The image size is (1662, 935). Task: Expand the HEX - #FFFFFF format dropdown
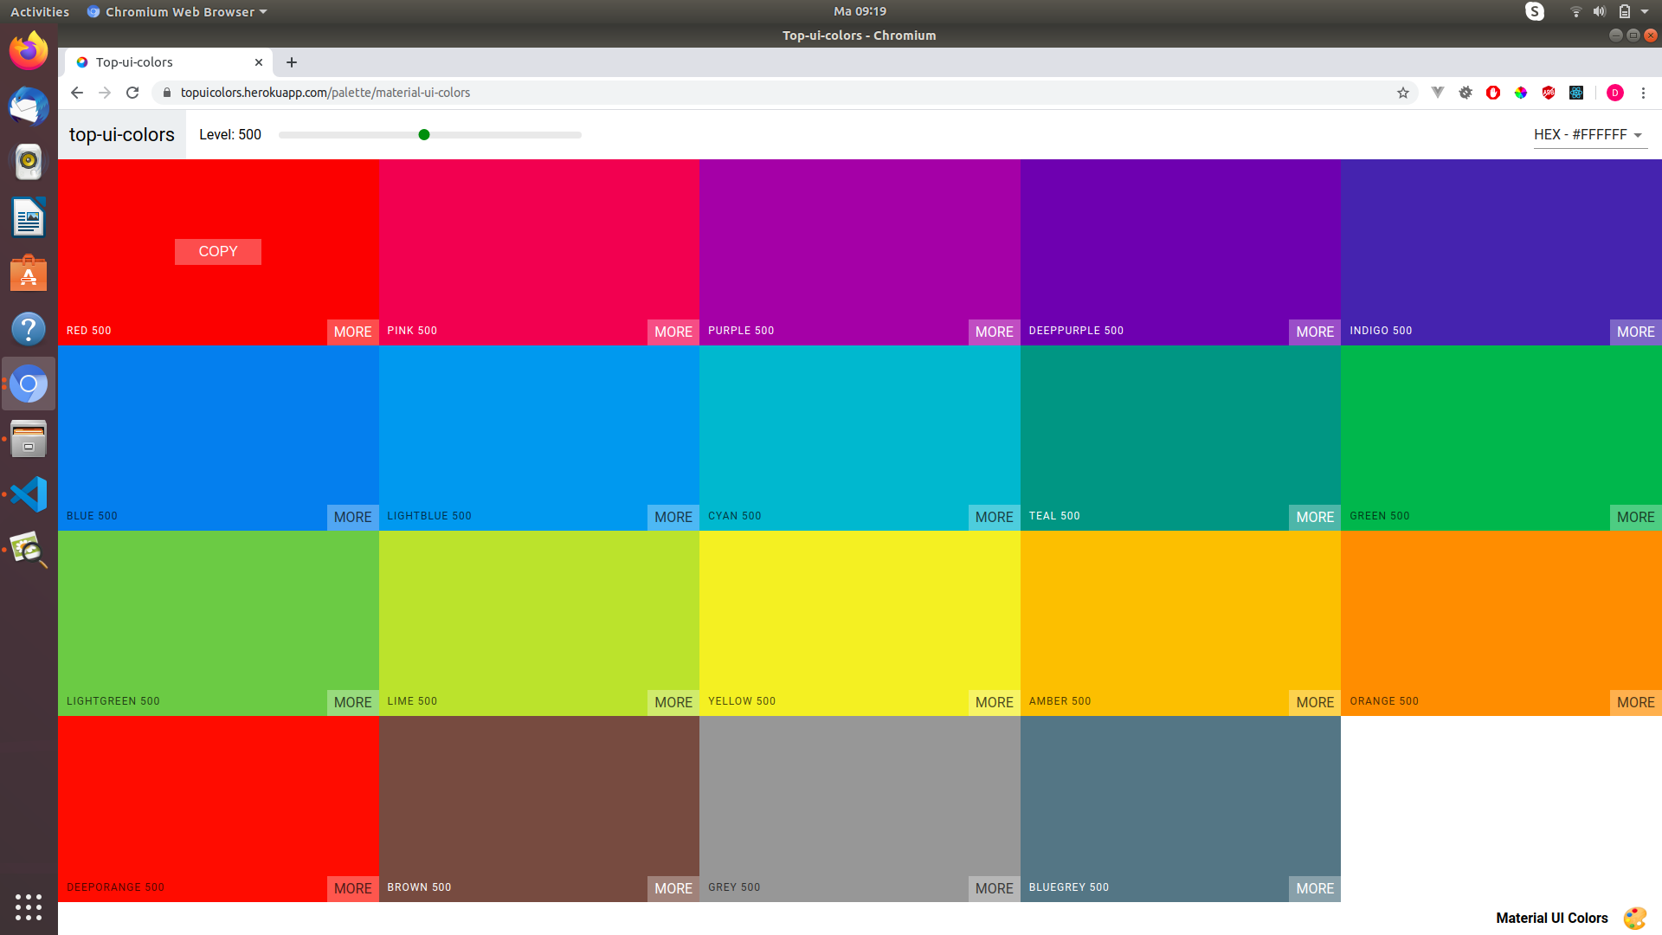1588,135
